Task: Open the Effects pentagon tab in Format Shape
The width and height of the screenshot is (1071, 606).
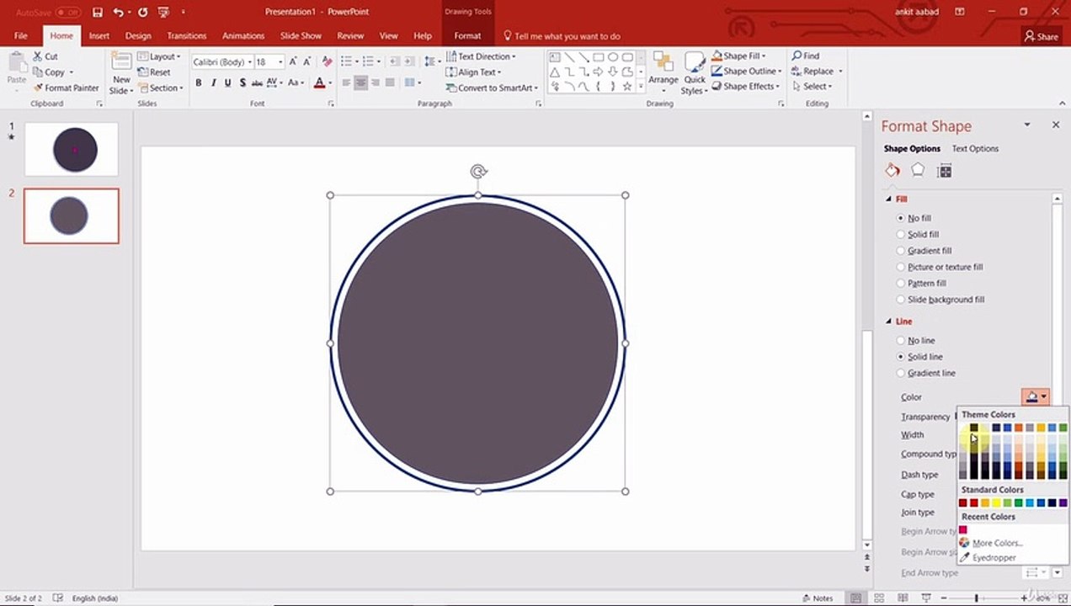Action: pyautogui.click(x=918, y=171)
